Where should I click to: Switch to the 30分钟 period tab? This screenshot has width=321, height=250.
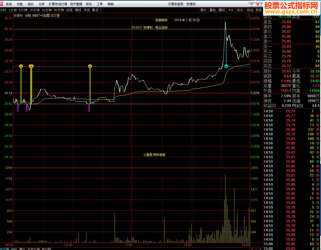pyautogui.click(x=47, y=10)
